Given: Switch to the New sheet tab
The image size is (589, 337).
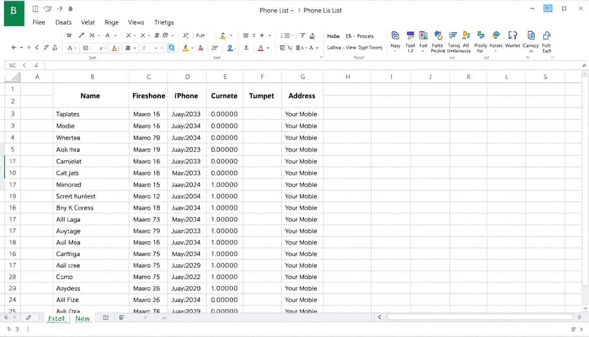Looking at the screenshot, I should pyautogui.click(x=83, y=318).
